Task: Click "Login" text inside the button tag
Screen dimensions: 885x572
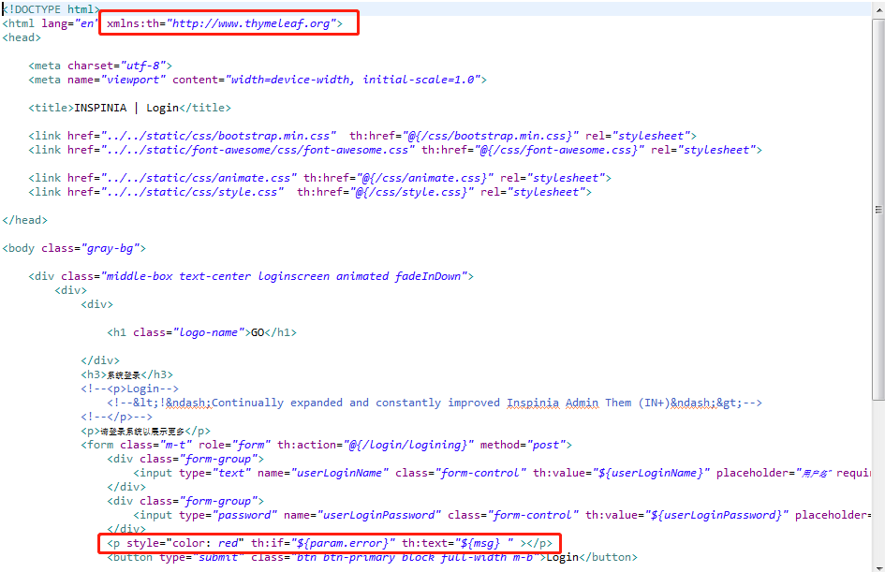Action: point(562,557)
